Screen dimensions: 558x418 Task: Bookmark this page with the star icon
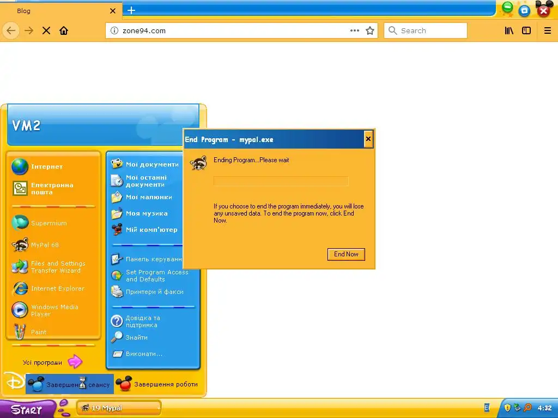click(370, 30)
